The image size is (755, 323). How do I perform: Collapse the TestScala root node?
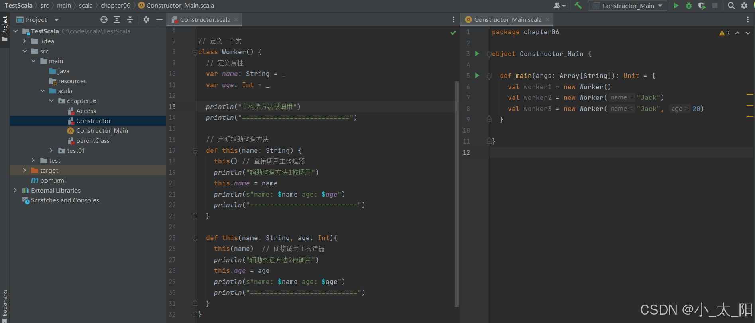[x=16, y=31]
